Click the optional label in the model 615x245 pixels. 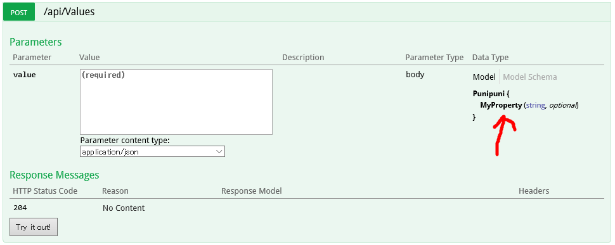(x=563, y=105)
